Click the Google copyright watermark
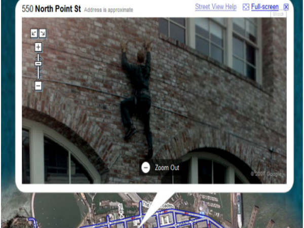This screenshot has width=304, height=228. click(266, 174)
